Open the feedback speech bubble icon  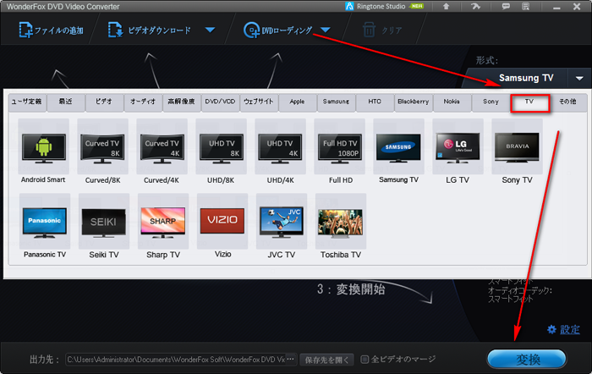coord(506,7)
